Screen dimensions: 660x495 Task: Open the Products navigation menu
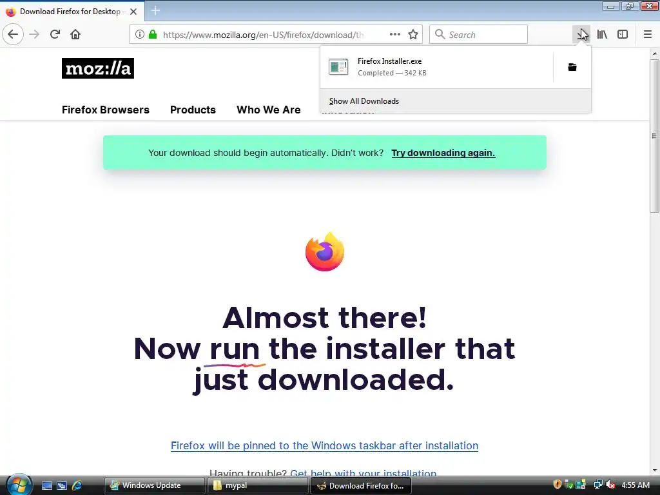pyautogui.click(x=193, y=110)
